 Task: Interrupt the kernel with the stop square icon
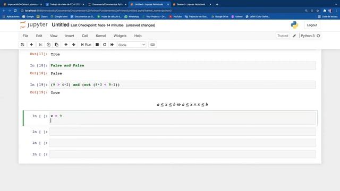tap(97, 45)
